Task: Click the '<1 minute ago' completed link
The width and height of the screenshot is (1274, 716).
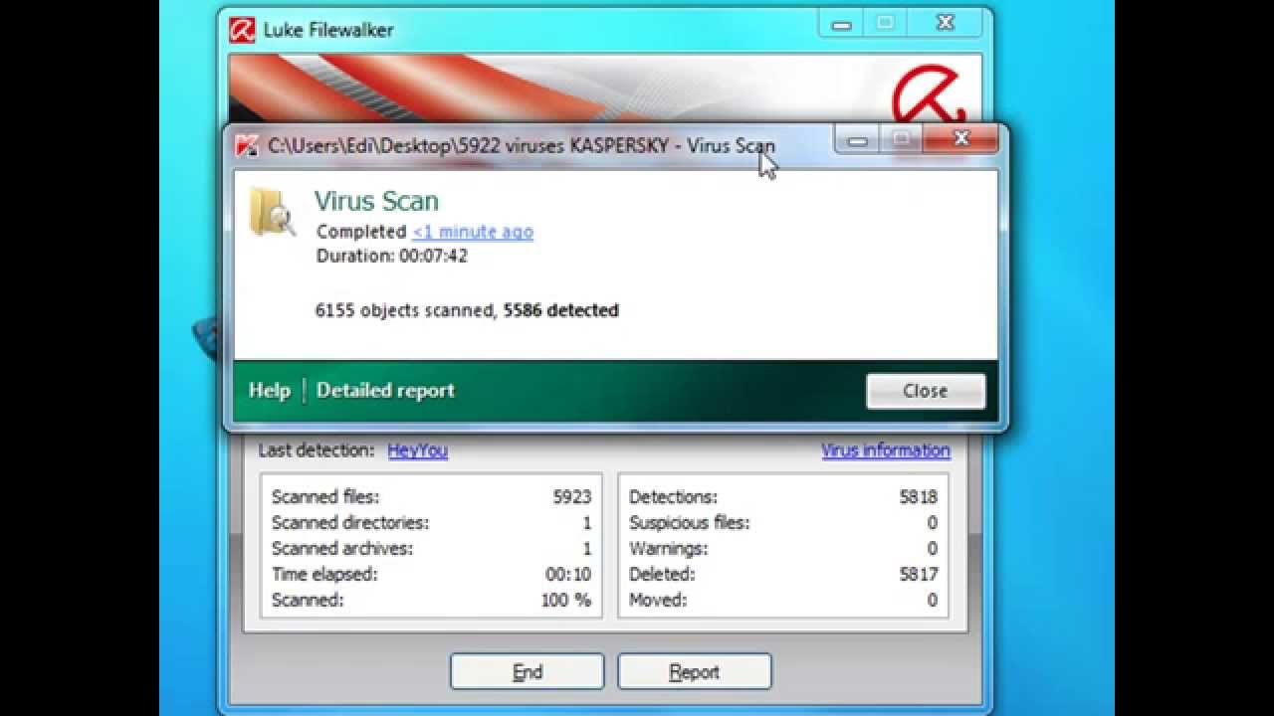Action: coord(473,232)
